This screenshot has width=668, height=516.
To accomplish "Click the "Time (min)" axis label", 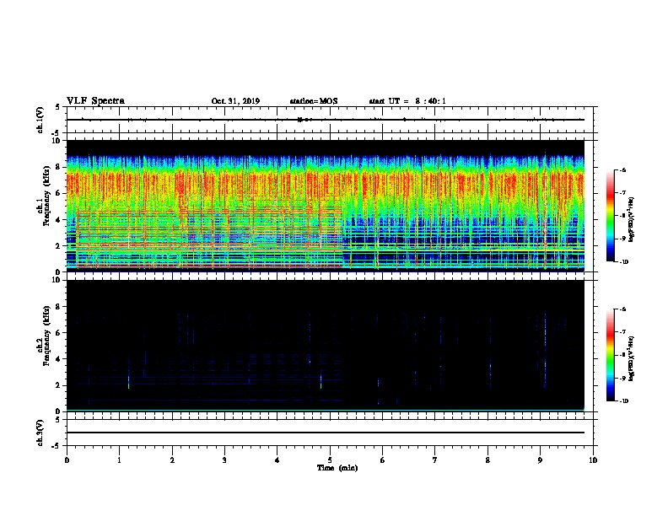I will [337, 468].
